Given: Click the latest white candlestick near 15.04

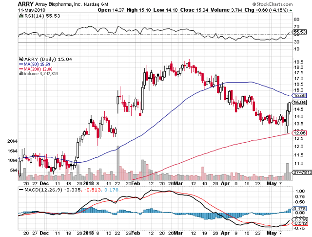Looking at the screenshot, I should [x=289, y=107].
